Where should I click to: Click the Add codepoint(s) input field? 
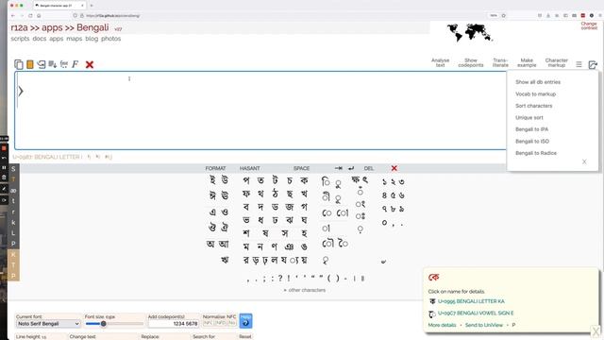tap(174, 323)
